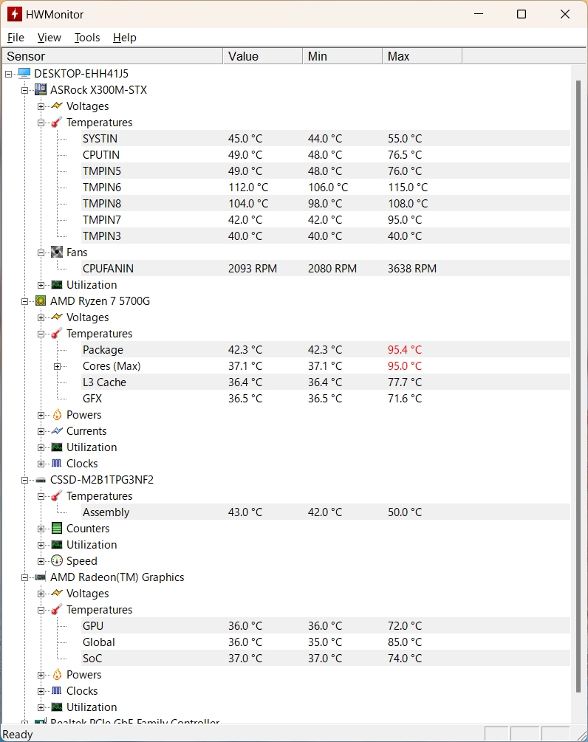The width and height of the screenshot is (588, 742).
Task: Collapse the ASRock X300M-STX node
Action: pos(24,90)
